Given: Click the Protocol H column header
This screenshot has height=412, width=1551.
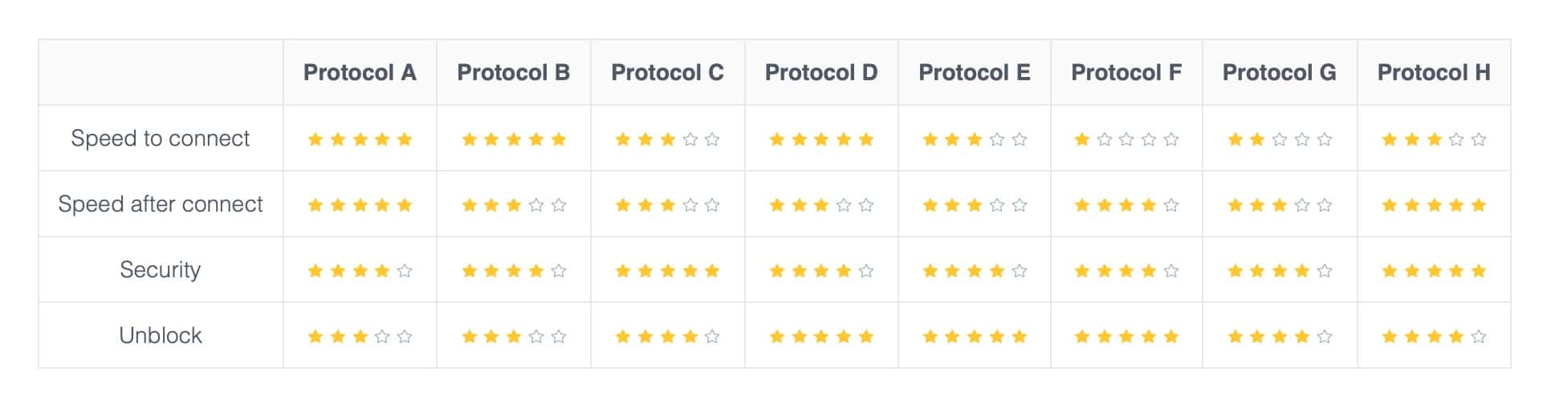Looking at the screenshot, I should pyautogui.click(x=1434, y=73).
